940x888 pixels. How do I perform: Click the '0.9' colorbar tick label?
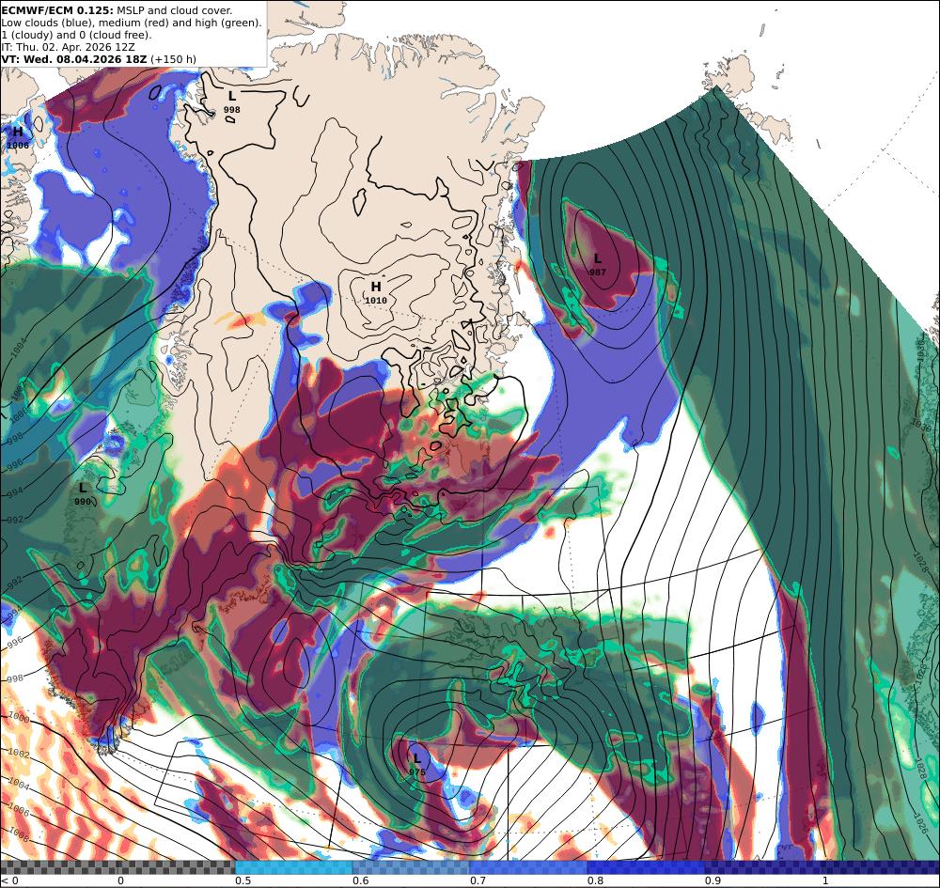click(713, 880)
